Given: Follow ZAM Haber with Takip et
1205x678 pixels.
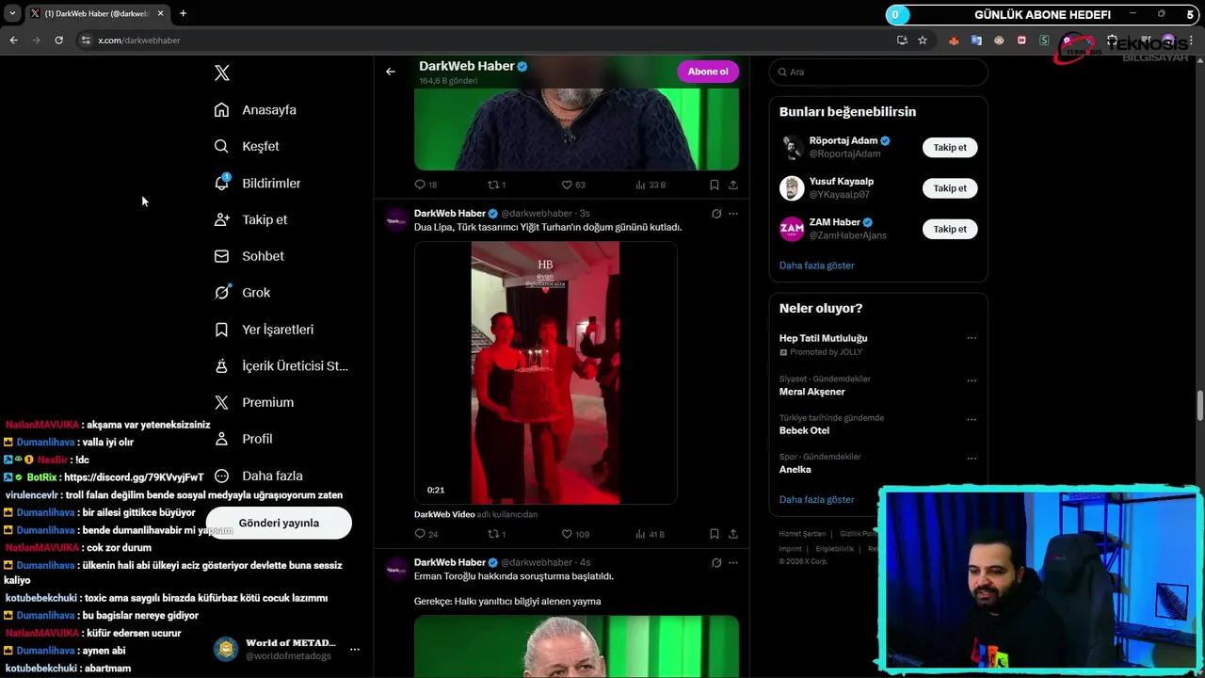Looking at the screenshot, I should click(950, 229).
